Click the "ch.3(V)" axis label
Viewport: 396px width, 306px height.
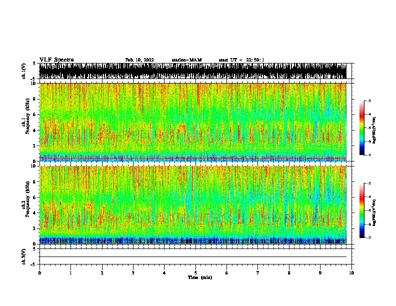(24, 256)
